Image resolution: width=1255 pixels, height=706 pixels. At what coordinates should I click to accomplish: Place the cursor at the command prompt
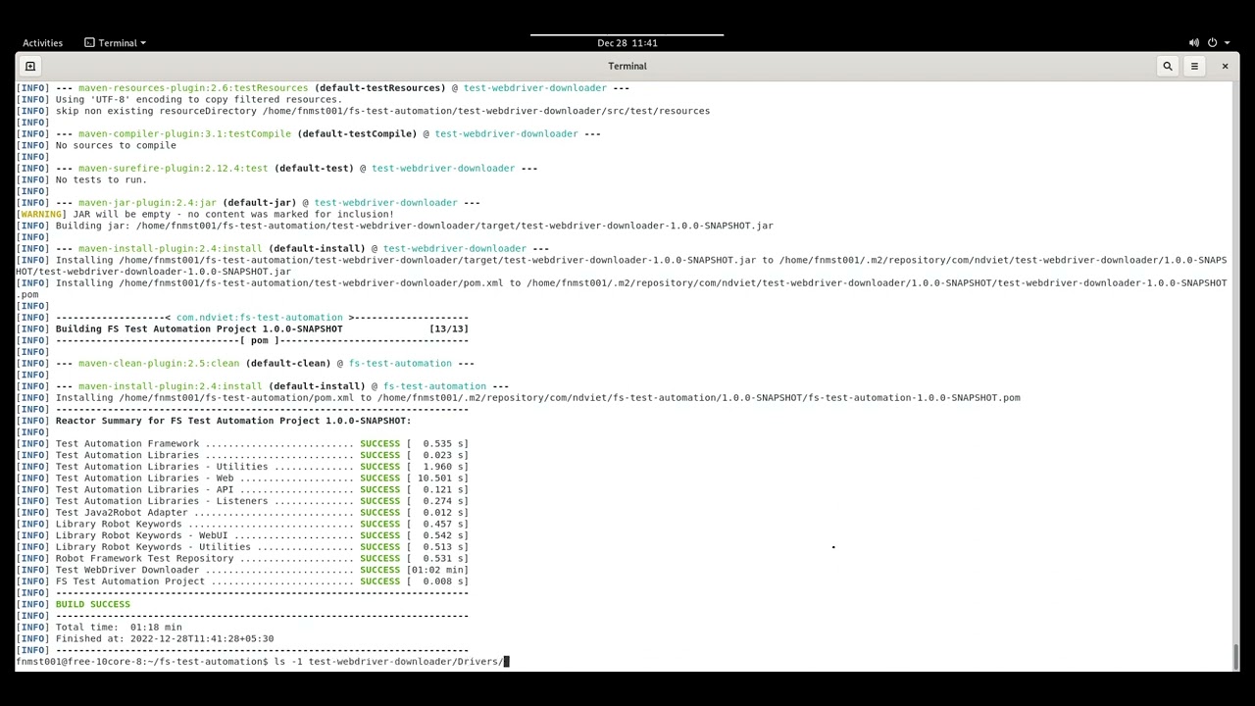click(x=505, y=661)
